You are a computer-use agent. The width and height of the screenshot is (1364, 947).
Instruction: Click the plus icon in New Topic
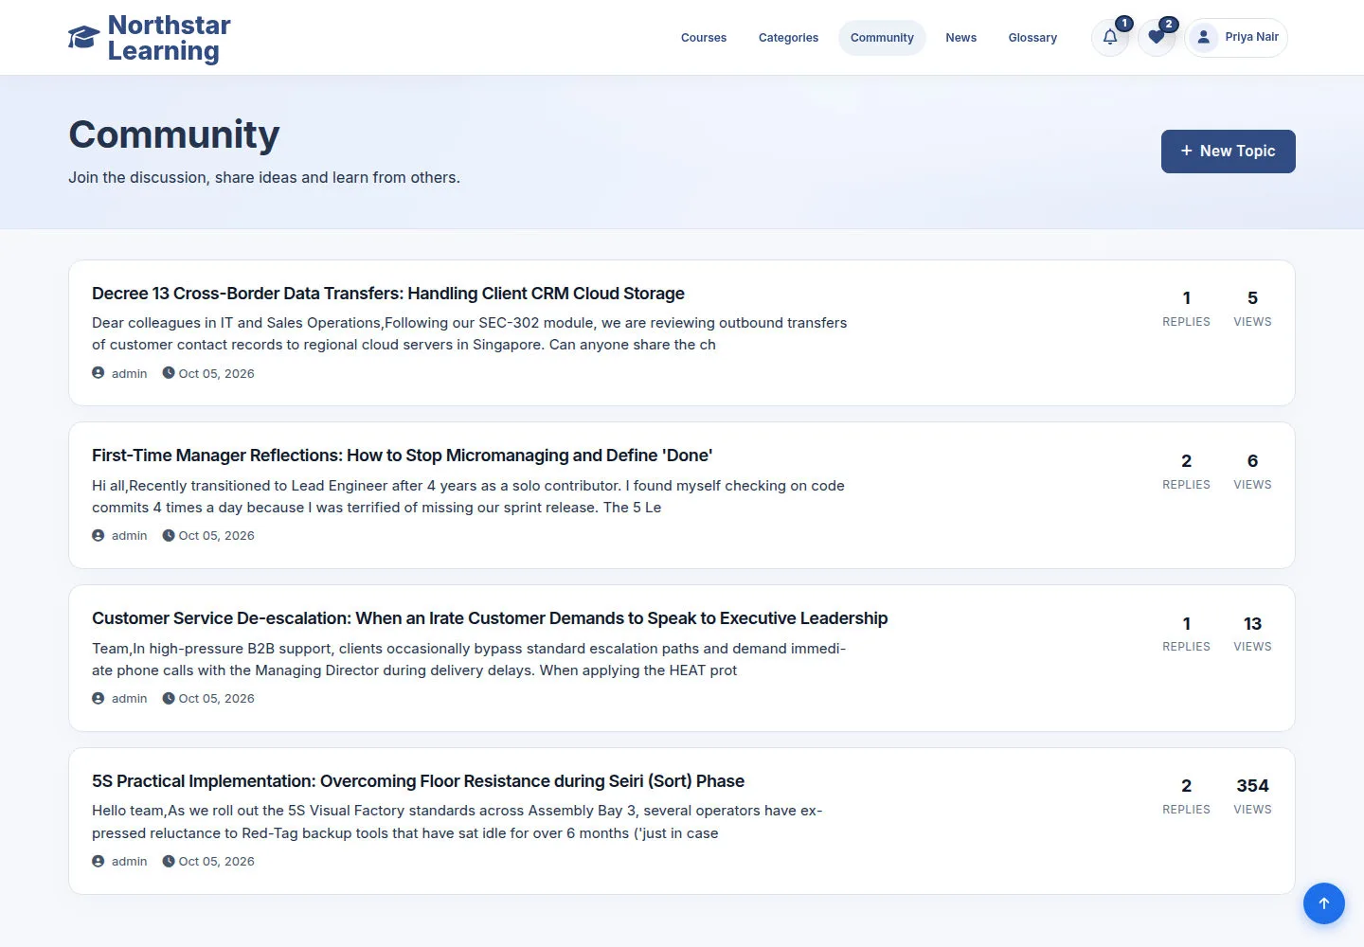point(1186,151)
